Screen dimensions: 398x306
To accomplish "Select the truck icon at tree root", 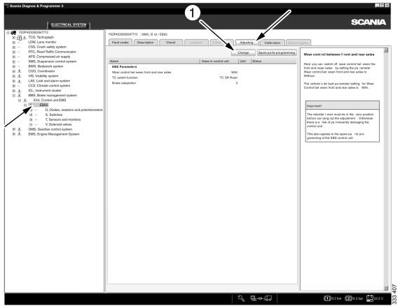I will tap(13, 33).
